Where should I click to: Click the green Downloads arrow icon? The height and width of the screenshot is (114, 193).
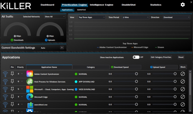pos(12,40)
